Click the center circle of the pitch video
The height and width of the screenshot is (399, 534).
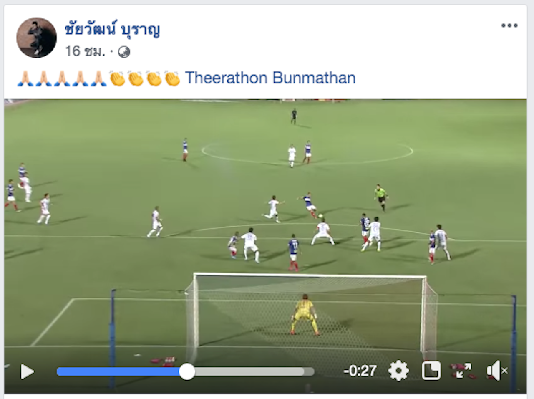click(x=307, y=153)
